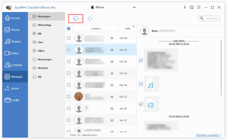The image size is (227, 140).
Task: Select Messenger message category
Action: (x=47, y=59)
